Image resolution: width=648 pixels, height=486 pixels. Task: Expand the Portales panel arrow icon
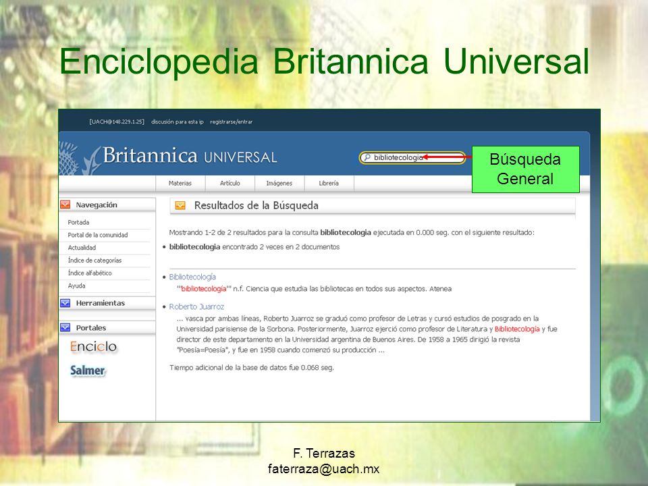coord(65,327)
